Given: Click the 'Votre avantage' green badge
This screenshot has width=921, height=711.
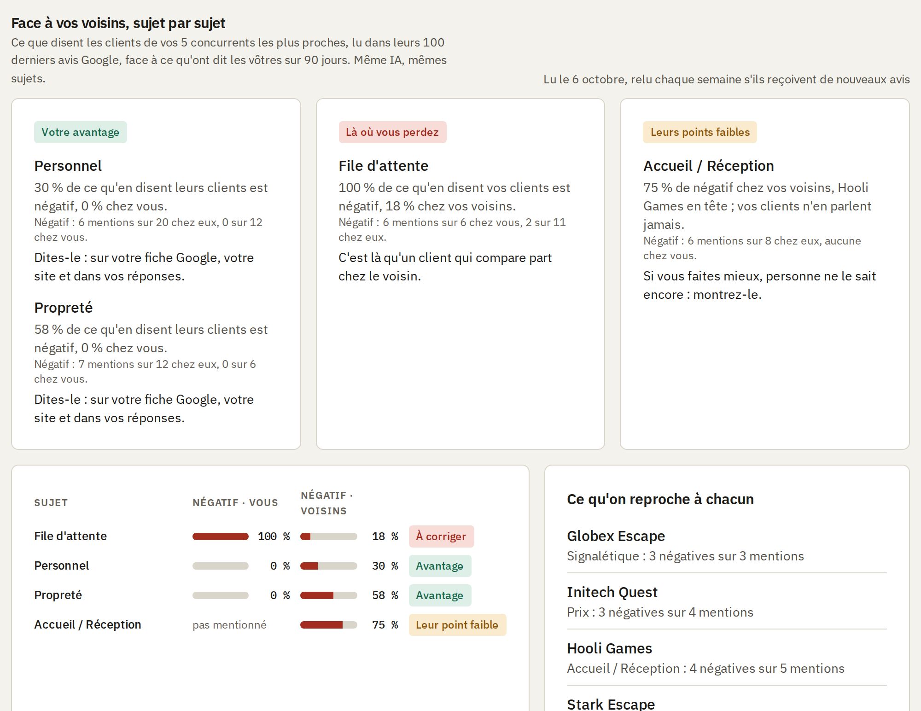Looking at the screenshot, I should [81, 132].
